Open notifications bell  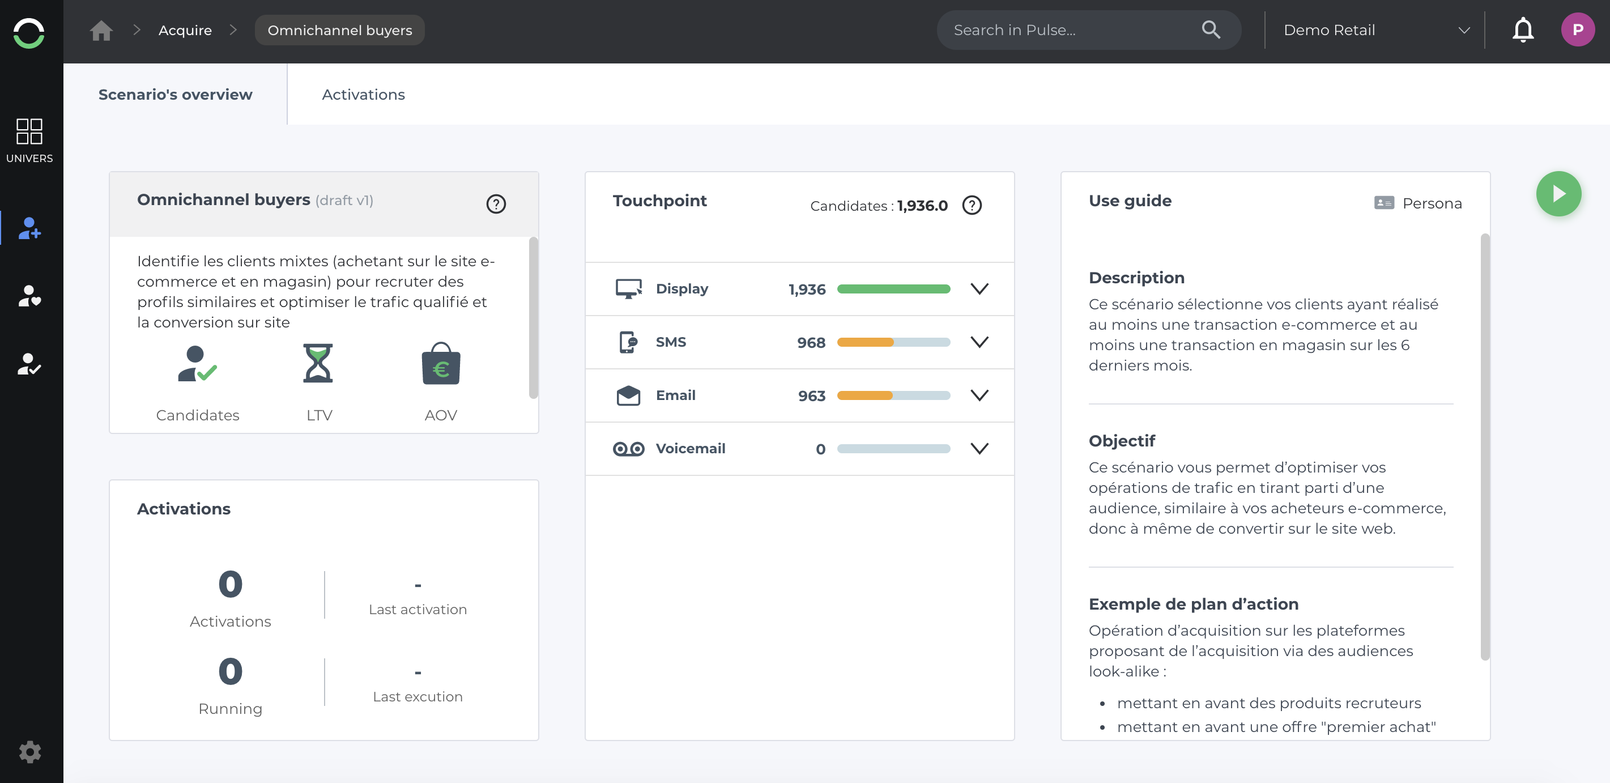(1523, 30)
